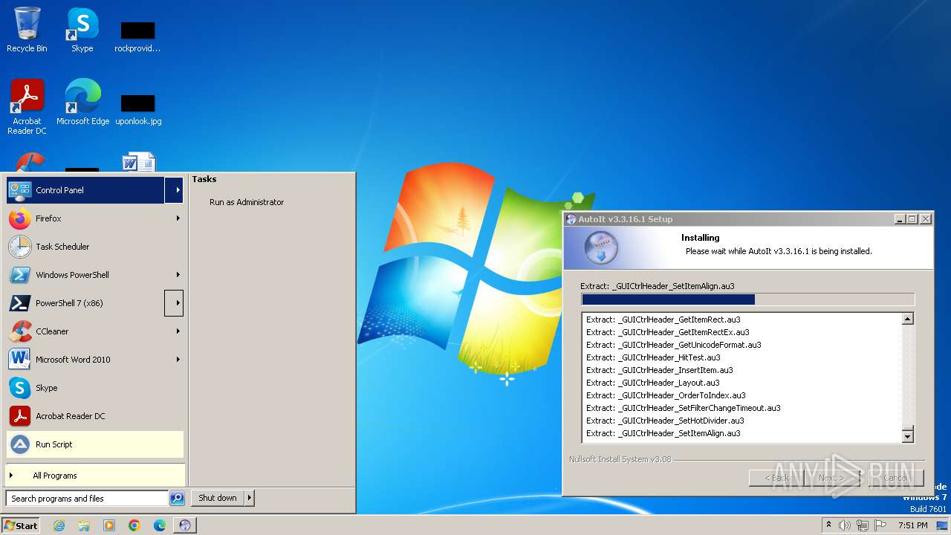Click the disabled Back button in Setup

776,478
